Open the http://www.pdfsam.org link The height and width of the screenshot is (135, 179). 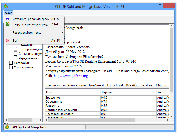(71, 76)
